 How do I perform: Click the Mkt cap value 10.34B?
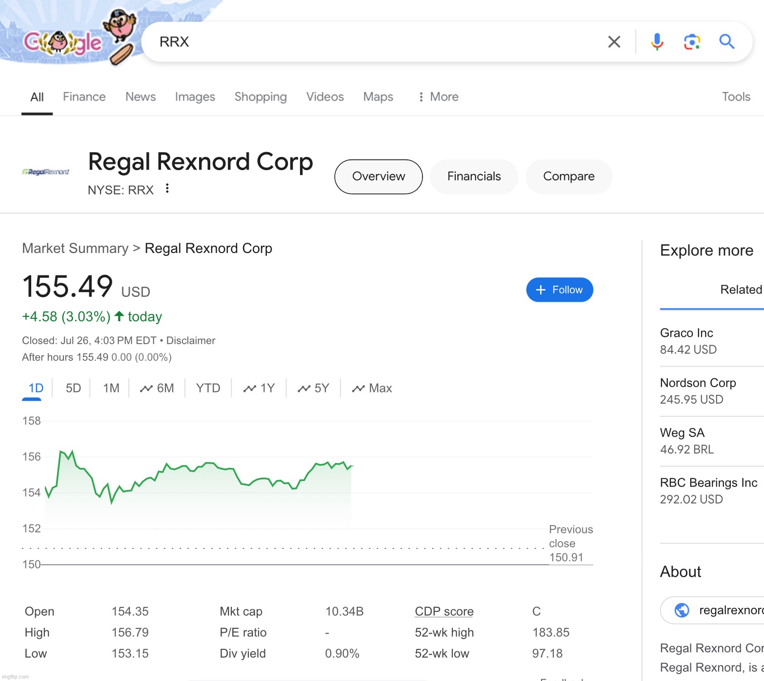pyautogui.click(x=344, y=612)
